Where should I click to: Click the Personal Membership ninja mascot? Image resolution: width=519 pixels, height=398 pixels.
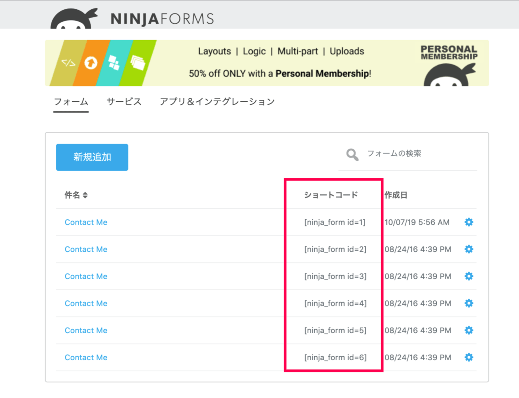tap(449, 75)
